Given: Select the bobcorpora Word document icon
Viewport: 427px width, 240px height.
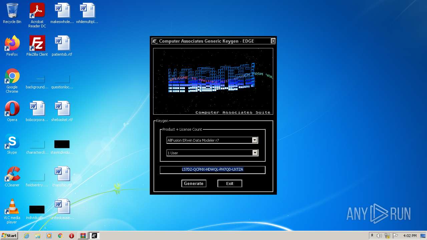Looking at the screenshot, I should pos(37,111).
